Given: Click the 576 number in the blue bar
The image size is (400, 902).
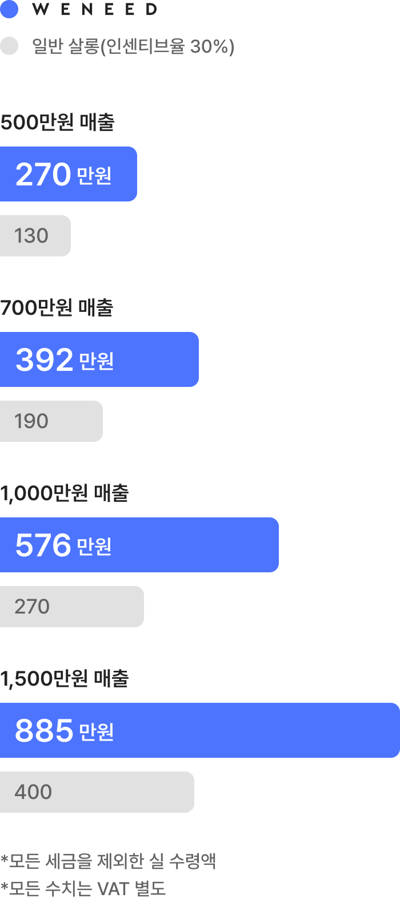Looking at the screenshot, I should pyautogui.click(x=43, y=545).
